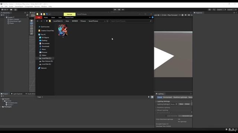The height and width of the screenshot is (133, 238).
Task: Open 3D Objects in Explorer sidebar
Action: pyautogui.click(x=44, y=38)
